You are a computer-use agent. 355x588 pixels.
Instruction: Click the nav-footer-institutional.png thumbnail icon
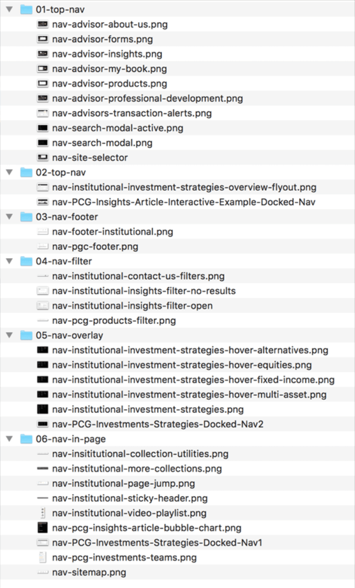pos(42,231)
